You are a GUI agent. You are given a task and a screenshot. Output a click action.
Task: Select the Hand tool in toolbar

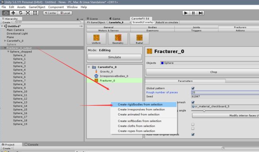(x=6, y=13)
